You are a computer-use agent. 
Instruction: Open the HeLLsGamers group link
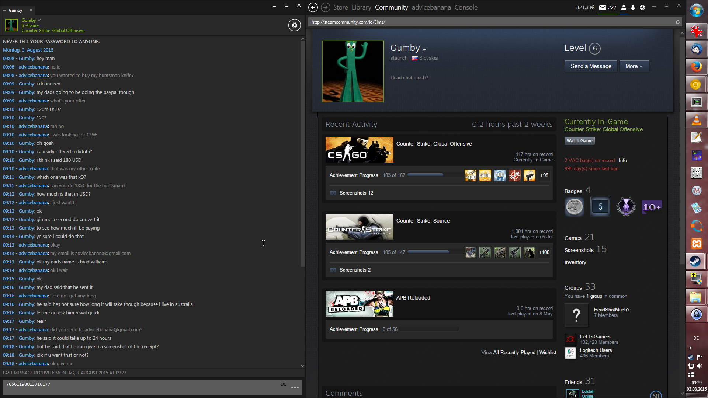coord(595,336)
